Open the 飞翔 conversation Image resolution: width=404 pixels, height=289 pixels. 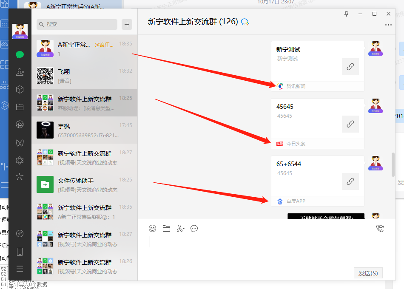(x=84, y=76)
